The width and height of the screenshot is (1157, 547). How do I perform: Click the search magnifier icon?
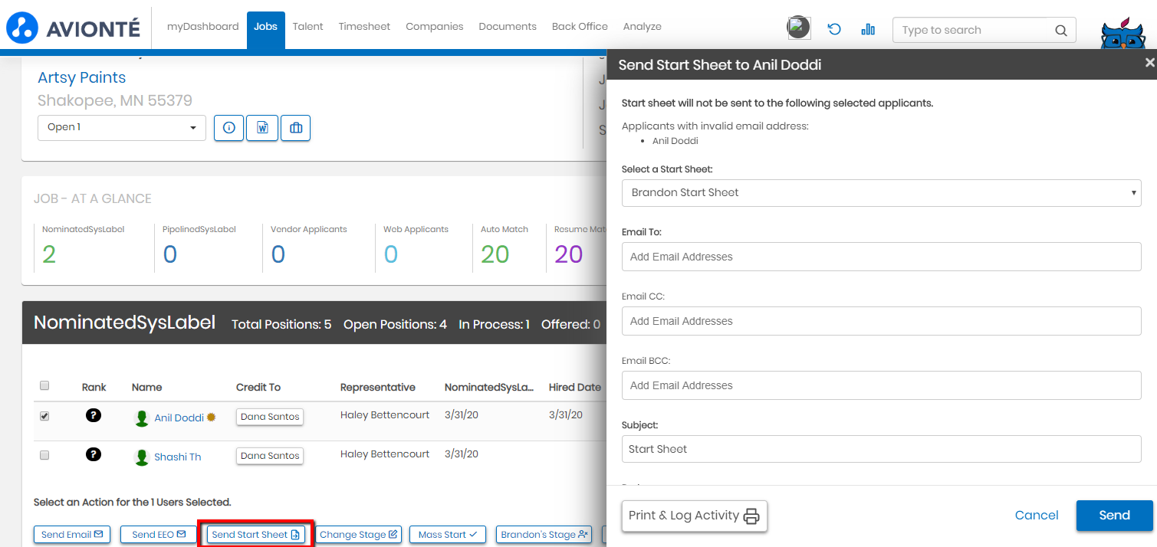pos(1060,31)
